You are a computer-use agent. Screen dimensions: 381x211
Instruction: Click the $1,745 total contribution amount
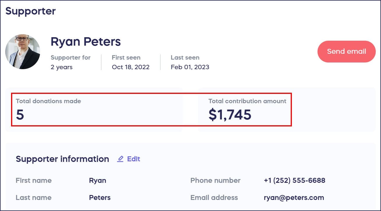[x=230, y=115]
